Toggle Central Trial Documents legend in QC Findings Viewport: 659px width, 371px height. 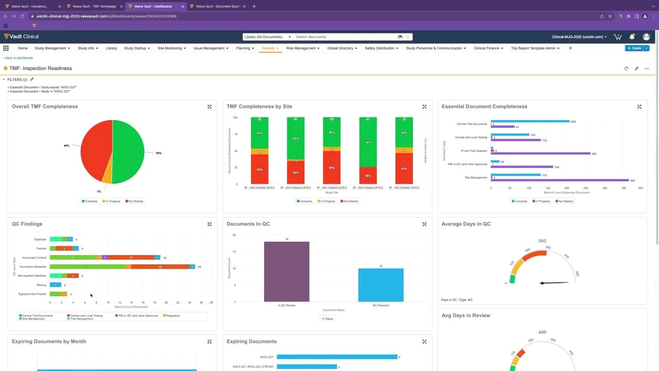pos(36,315)
